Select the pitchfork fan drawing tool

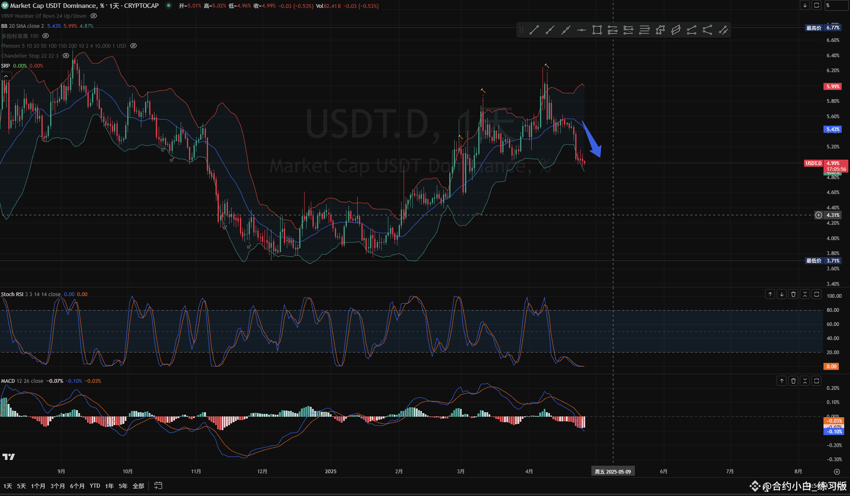pos(707,30)
